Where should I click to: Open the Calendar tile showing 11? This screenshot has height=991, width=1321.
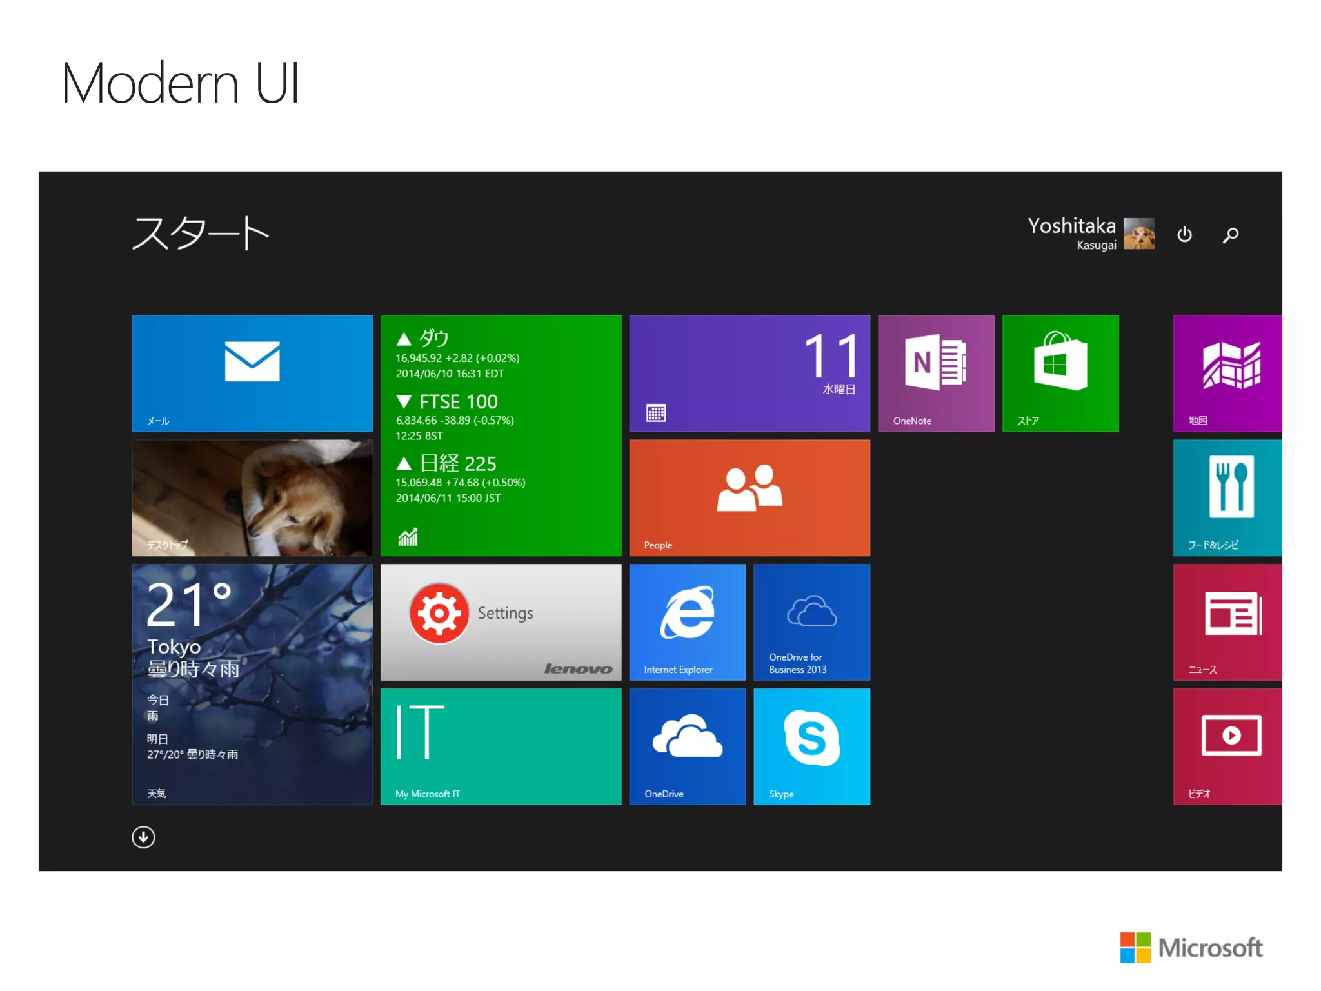(x=750, y=373)
